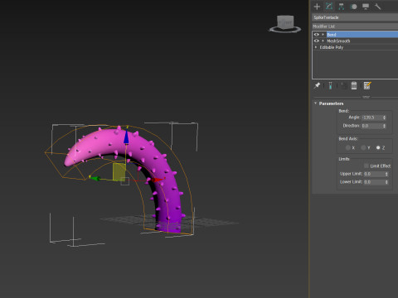Image resolution: width=398 pixels, height=298 pixels.
Task: Toggle visibility eye of MeshSmooth modifier
Action: coord(317,41)
